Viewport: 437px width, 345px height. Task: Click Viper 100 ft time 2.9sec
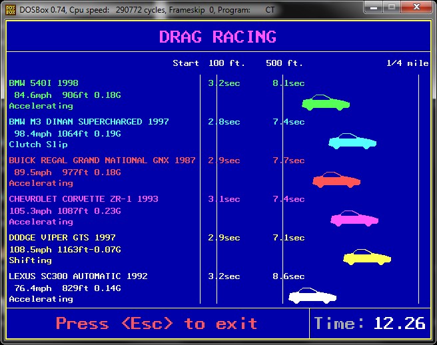point(224,238)
